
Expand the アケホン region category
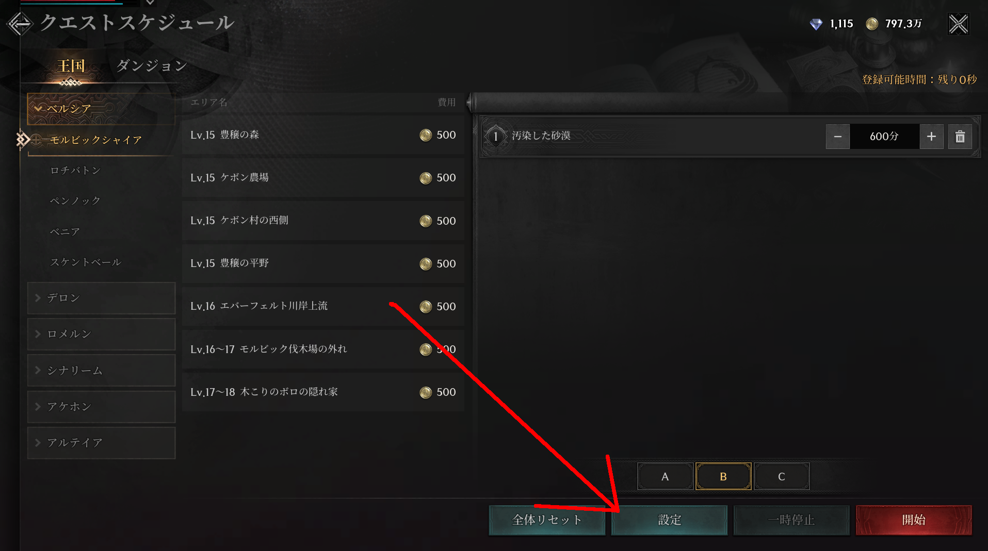[101, 407]
